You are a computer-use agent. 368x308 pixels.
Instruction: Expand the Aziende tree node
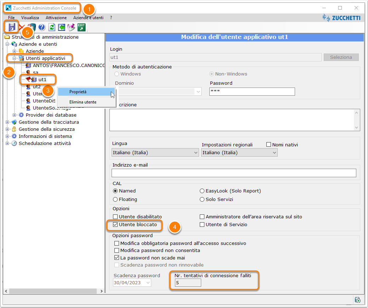coord(14,51)
